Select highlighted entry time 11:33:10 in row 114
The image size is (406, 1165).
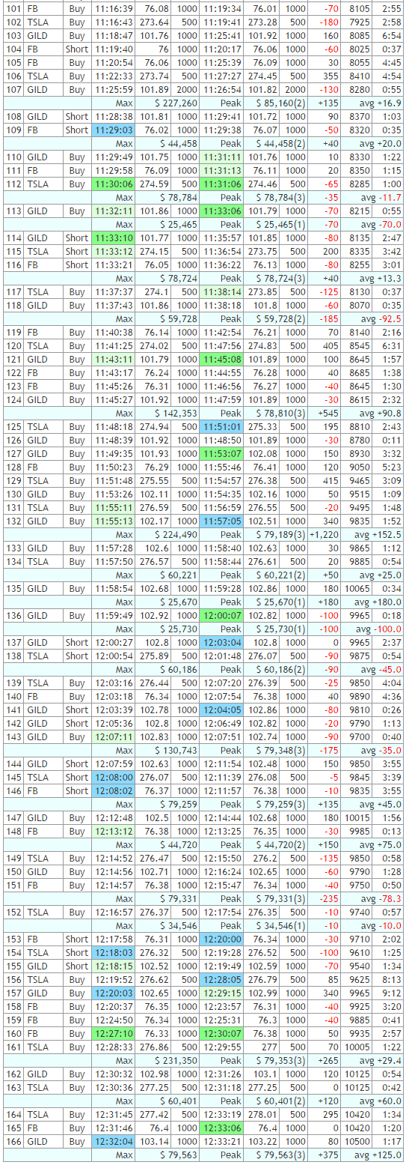tap(114, 237)
